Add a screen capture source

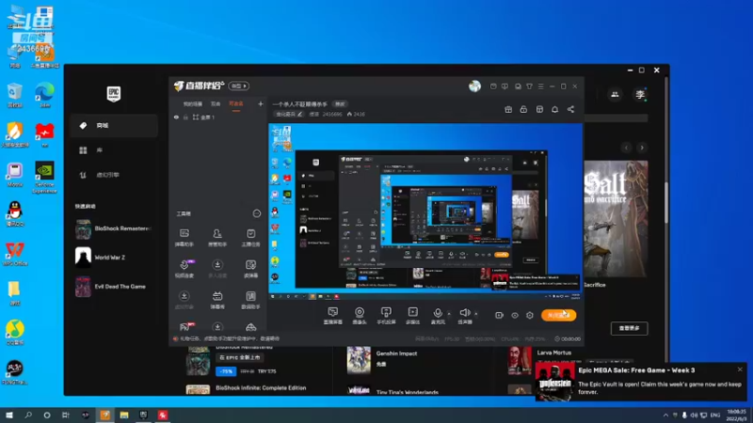(332, 316)
